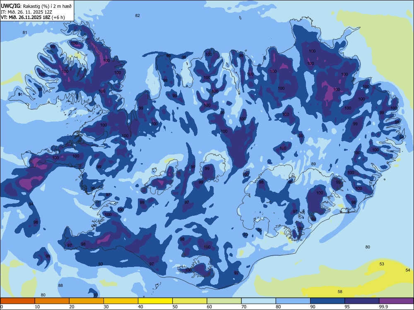The image size is (414, 310).
Task: Click the 'Rakastig (%) í 2 m hæð' text
Action: pyautogui.click(x=47, y=6)
